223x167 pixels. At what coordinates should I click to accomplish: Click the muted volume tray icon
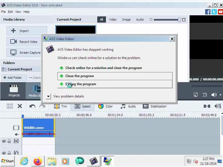pos(196,161)
